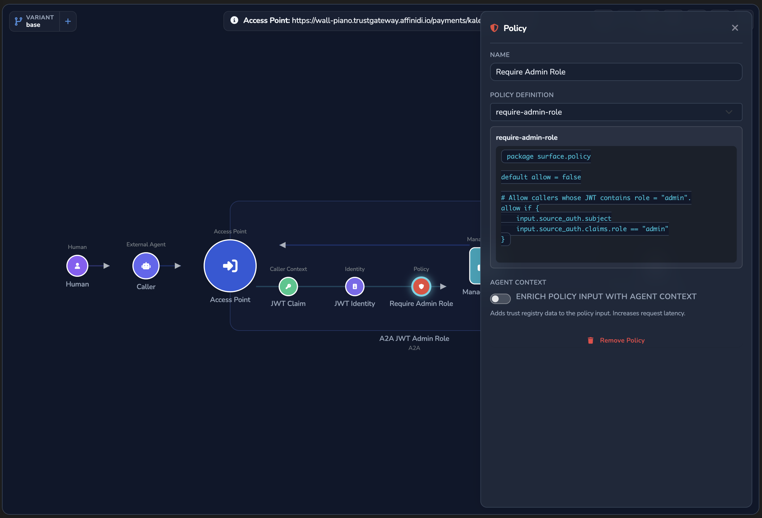Viewport: 762px width, 518px height.
Task: Click the red shield Policy panel icon
Action: [494, 28]
